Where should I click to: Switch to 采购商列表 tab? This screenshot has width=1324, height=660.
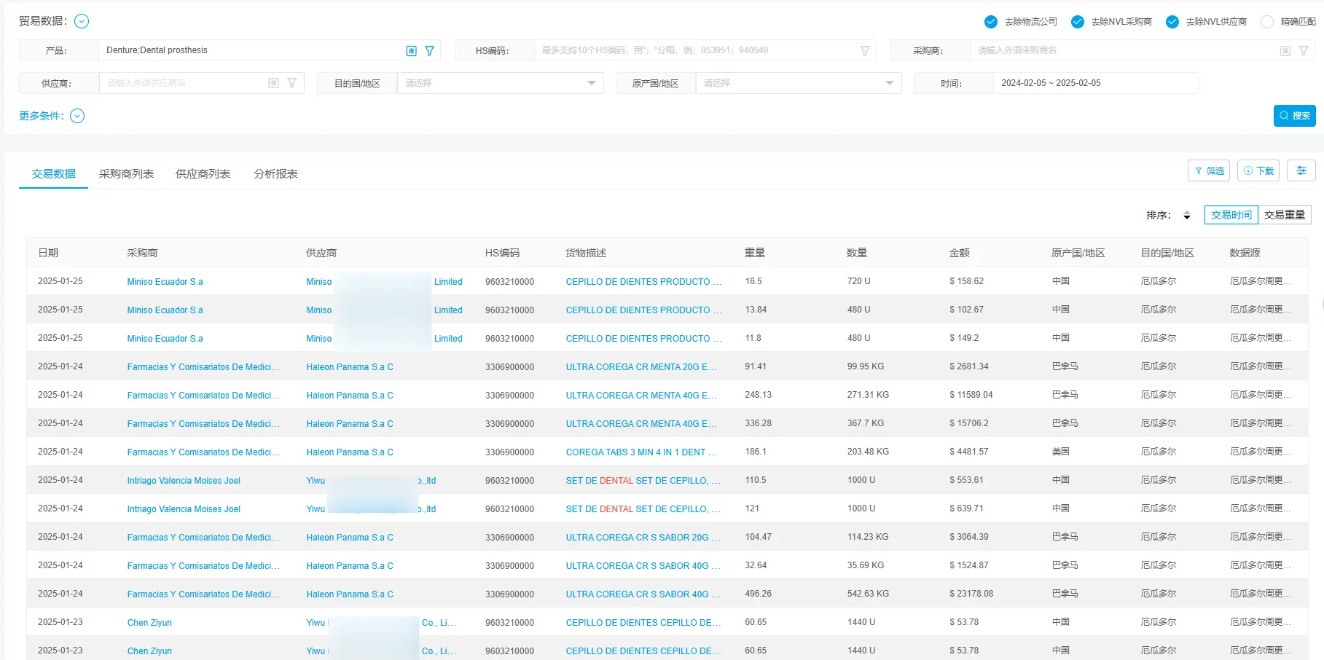126,174
